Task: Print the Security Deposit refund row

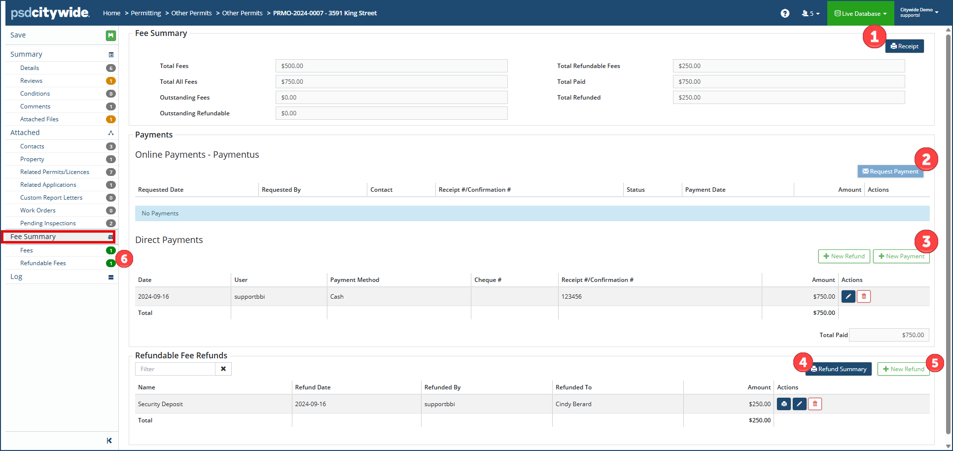Action: pos(784,404)
